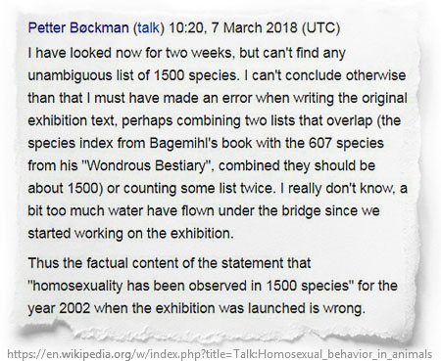Click the Wikipedia talk page URL at the bottom

click(220, 354)
